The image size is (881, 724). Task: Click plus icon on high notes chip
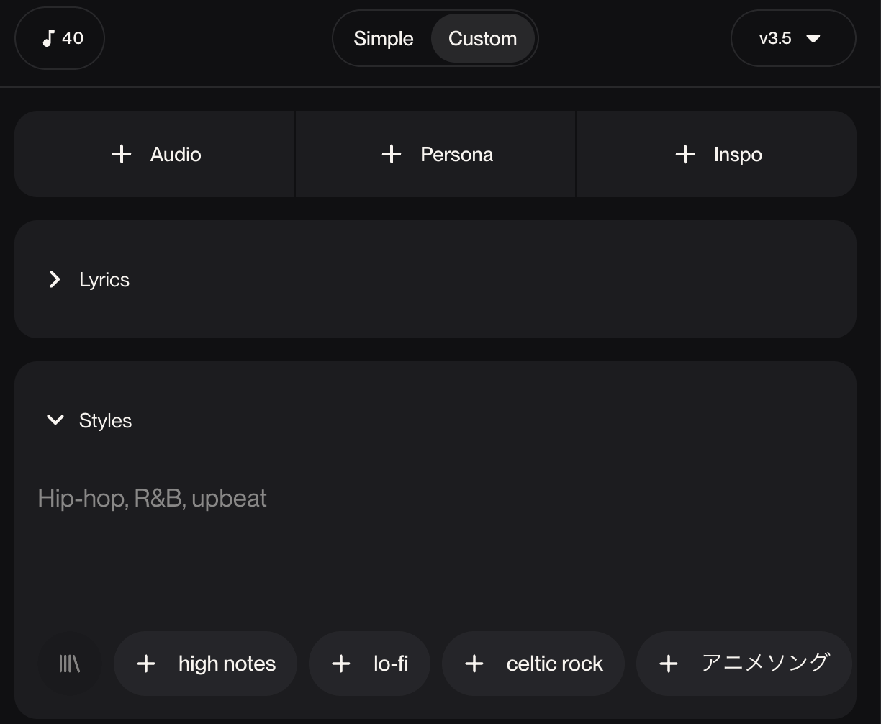coord(146,664)
